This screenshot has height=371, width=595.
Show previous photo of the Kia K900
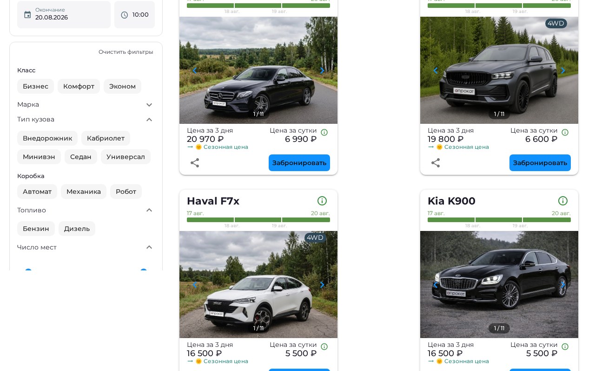click(436, 285)
